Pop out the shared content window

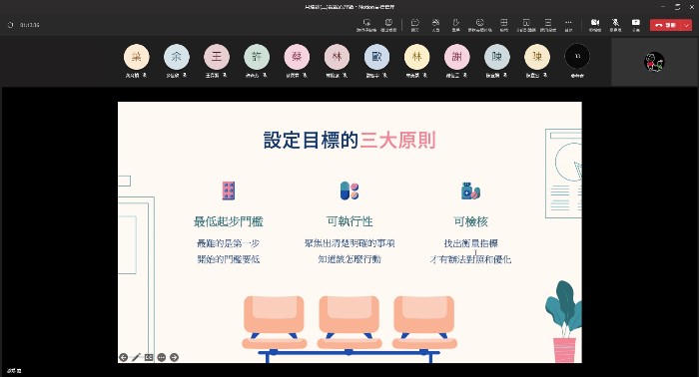click(x=388, y=25)
